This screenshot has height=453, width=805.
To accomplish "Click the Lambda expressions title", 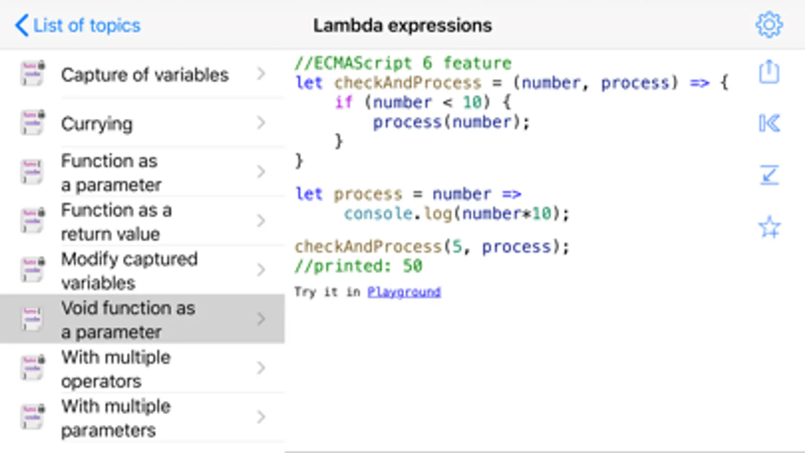I will (402, 25).
